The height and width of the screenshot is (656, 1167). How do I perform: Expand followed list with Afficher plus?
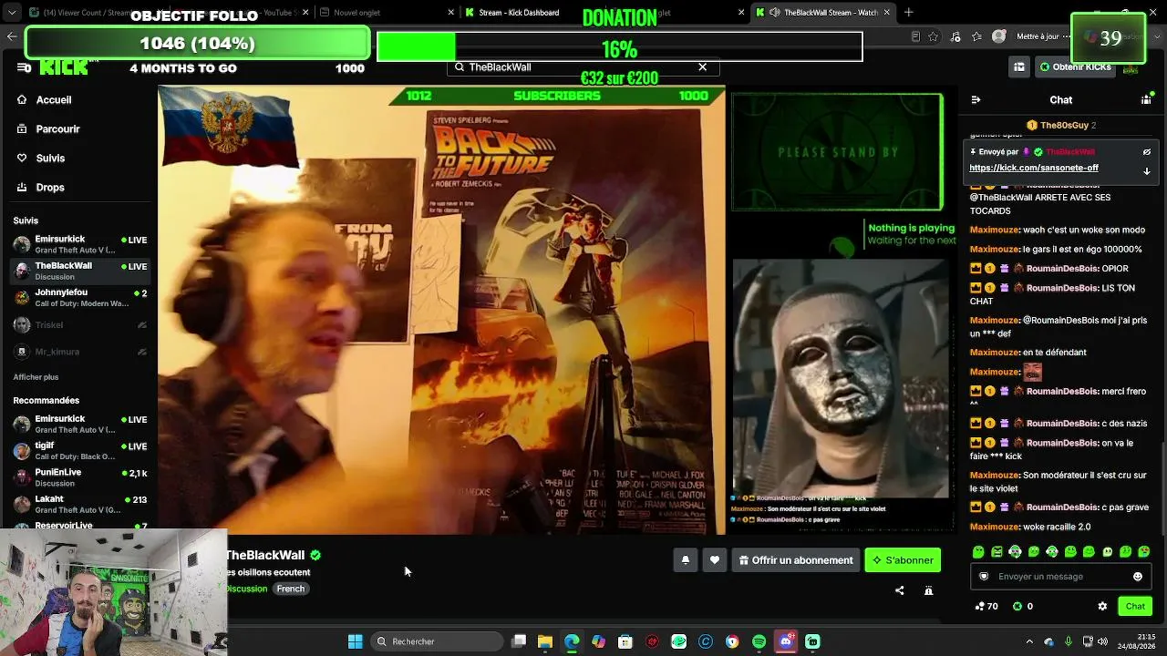pos(36,377)
